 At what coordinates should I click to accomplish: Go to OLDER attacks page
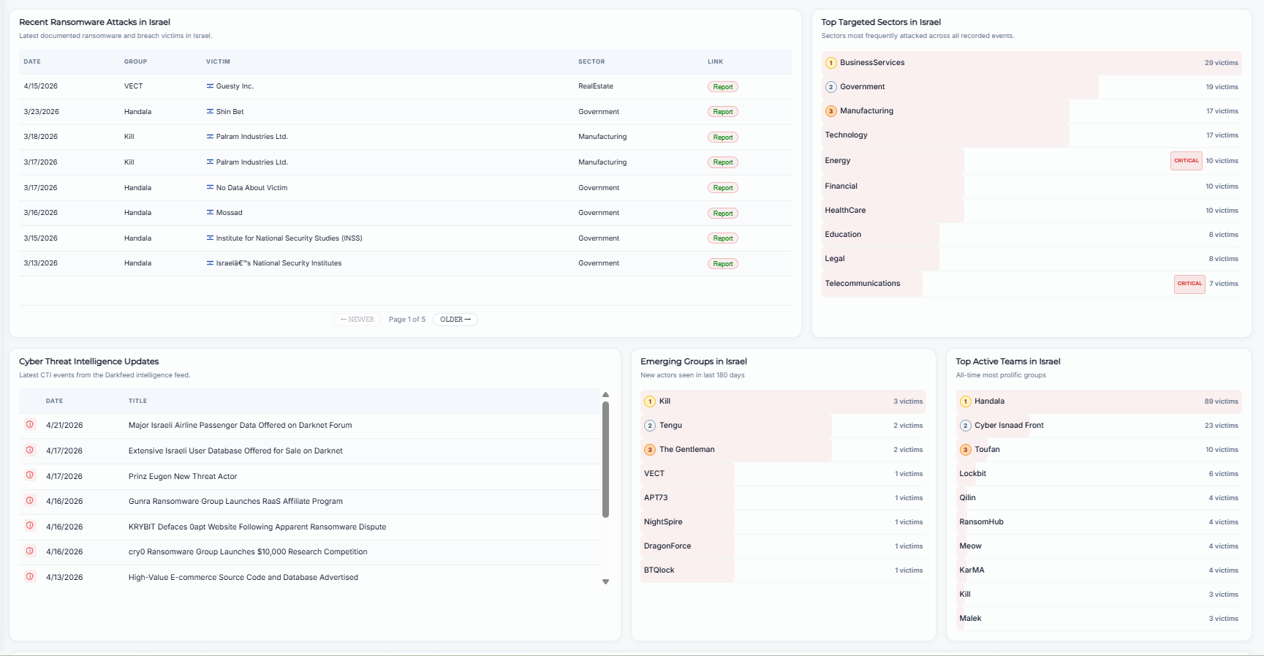tap(455, 320)
